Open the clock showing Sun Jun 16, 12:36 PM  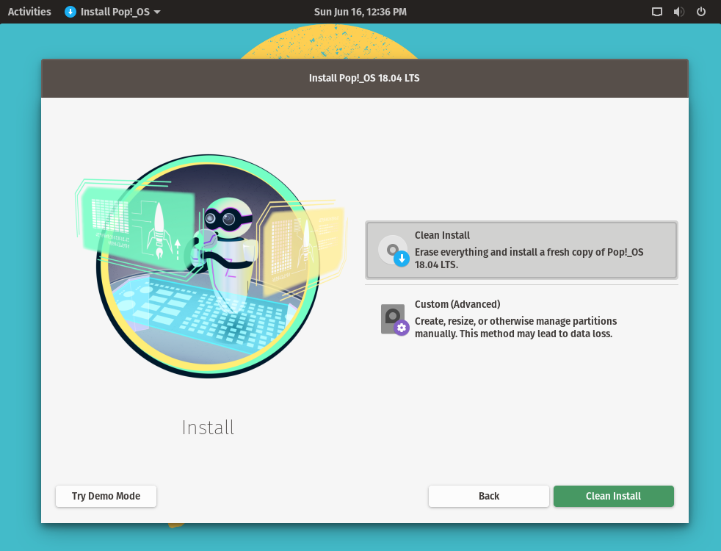click(x=360, y=12)
